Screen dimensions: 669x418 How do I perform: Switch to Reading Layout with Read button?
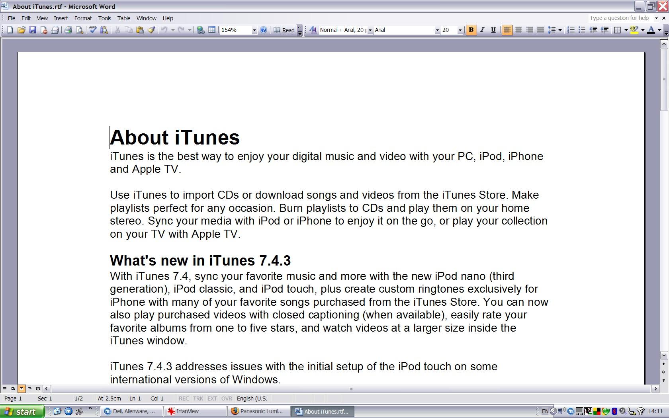[x=284, y=30]
